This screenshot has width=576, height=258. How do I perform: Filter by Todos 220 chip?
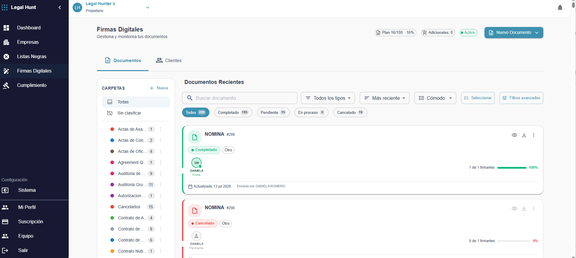[196, 112]
